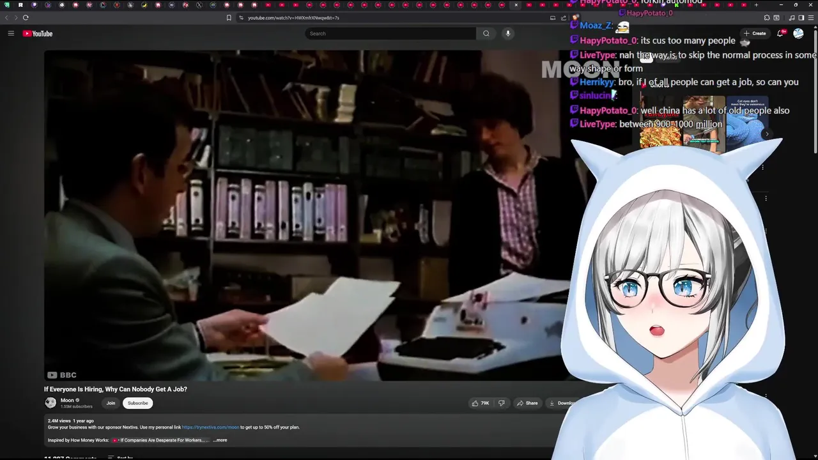Viewport: 818px width, 460px height.
Task: Click the Moon channel avatar
Action: 50,402
